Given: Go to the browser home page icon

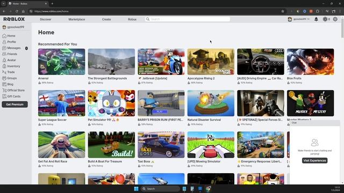Looking at the screenshot, I should tap(23, 11).
